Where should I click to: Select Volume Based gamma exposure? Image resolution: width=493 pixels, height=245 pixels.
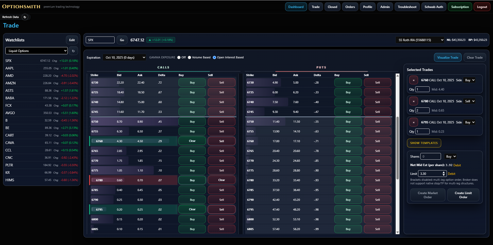point(190,58)
